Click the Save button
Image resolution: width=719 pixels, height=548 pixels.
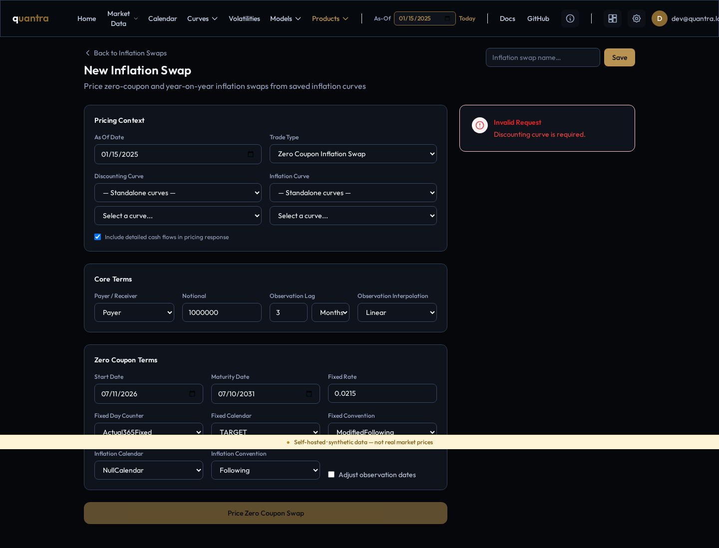[x=620, y=57]
